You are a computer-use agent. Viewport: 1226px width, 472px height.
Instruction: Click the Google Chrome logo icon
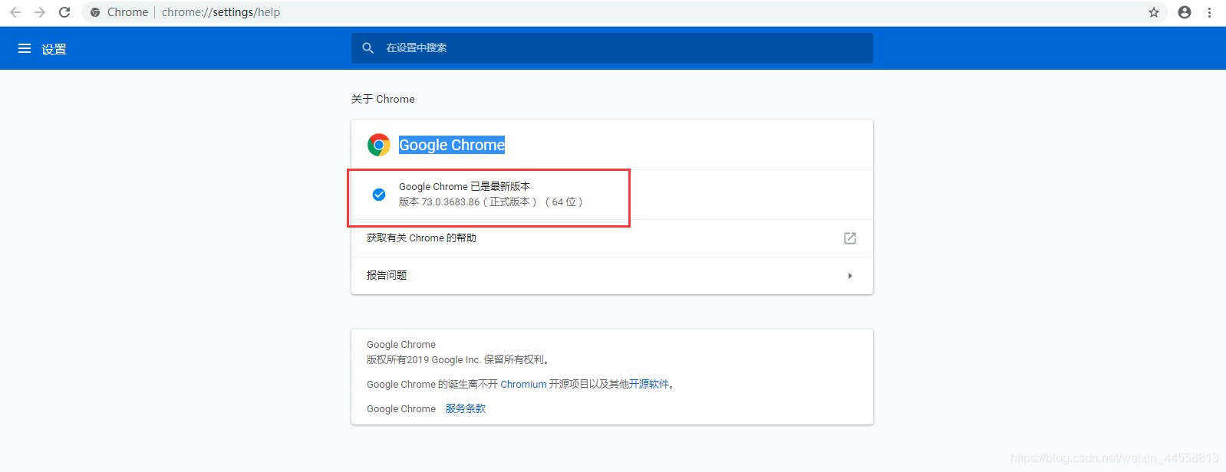(379, 145)
